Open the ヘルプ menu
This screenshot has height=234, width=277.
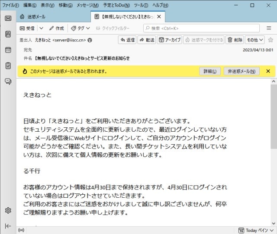(160, 5)
